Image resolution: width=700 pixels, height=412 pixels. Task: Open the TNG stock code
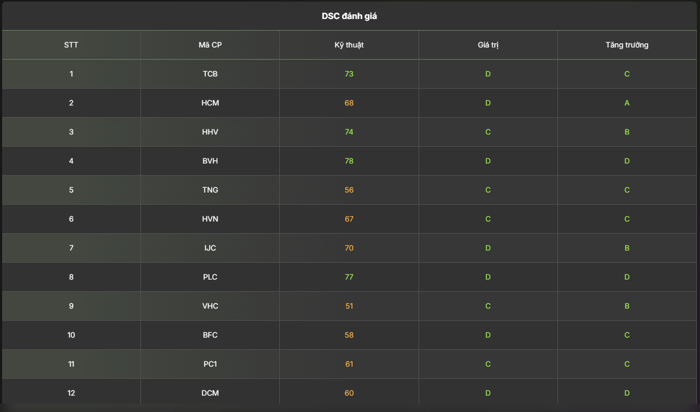click(x=210, y=190)
